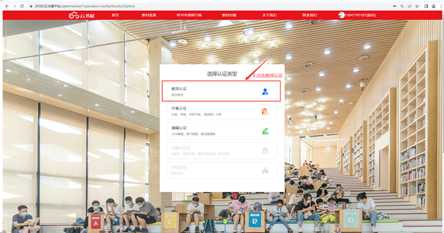This screenshot has width=444, height=233.
Task: Click the blue teacher icon beside 教师认证
Action: click(x=265, y=92)
